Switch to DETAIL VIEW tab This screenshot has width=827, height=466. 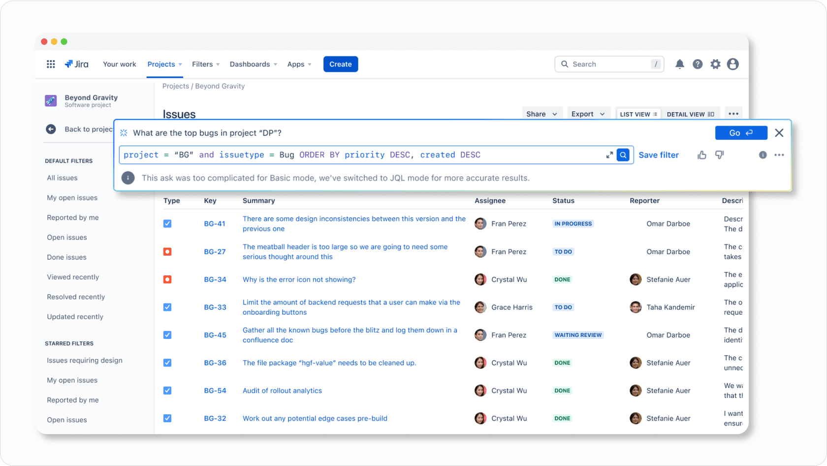pos(690,114)
